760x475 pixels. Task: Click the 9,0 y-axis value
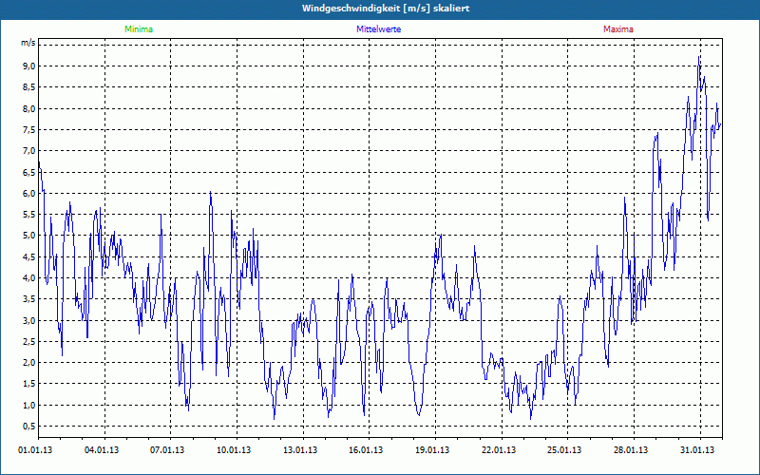click(29, 66)
